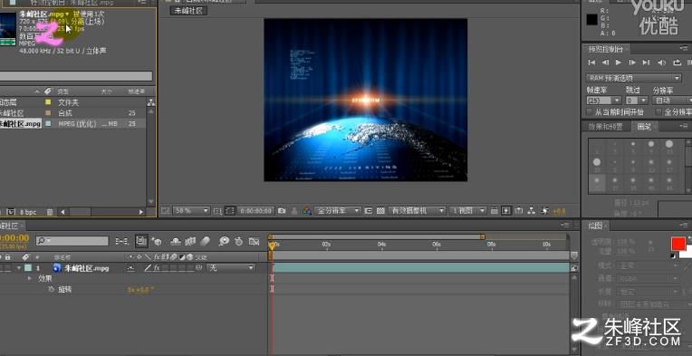This screenshot has width=692, height=356.
Task: Toggle audio mute in preview panel
Action: [x=661, y=63]
